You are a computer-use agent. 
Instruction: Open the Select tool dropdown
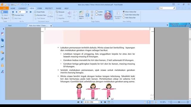click(x=9, y=15)
